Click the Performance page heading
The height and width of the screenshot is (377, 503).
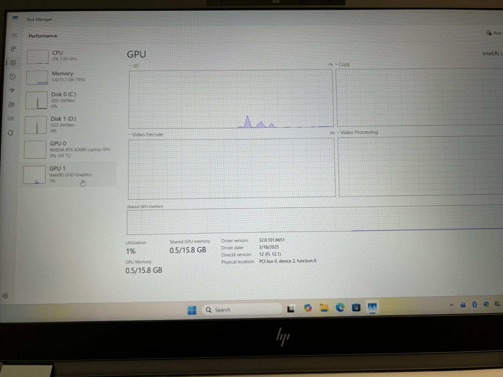point(43,36)
